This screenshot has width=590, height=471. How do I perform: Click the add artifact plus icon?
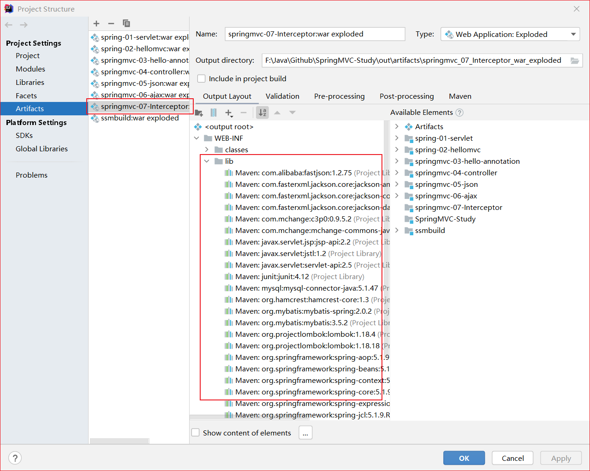click(96, 24)
